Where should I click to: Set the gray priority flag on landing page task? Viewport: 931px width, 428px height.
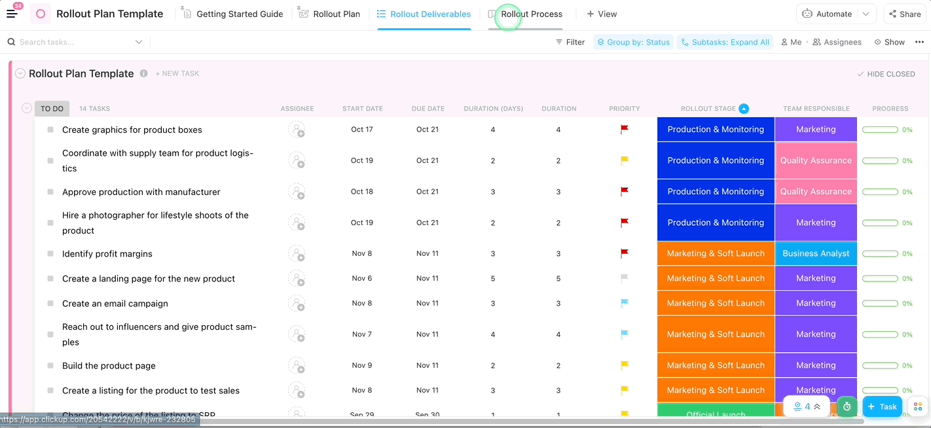click(625, 278)
